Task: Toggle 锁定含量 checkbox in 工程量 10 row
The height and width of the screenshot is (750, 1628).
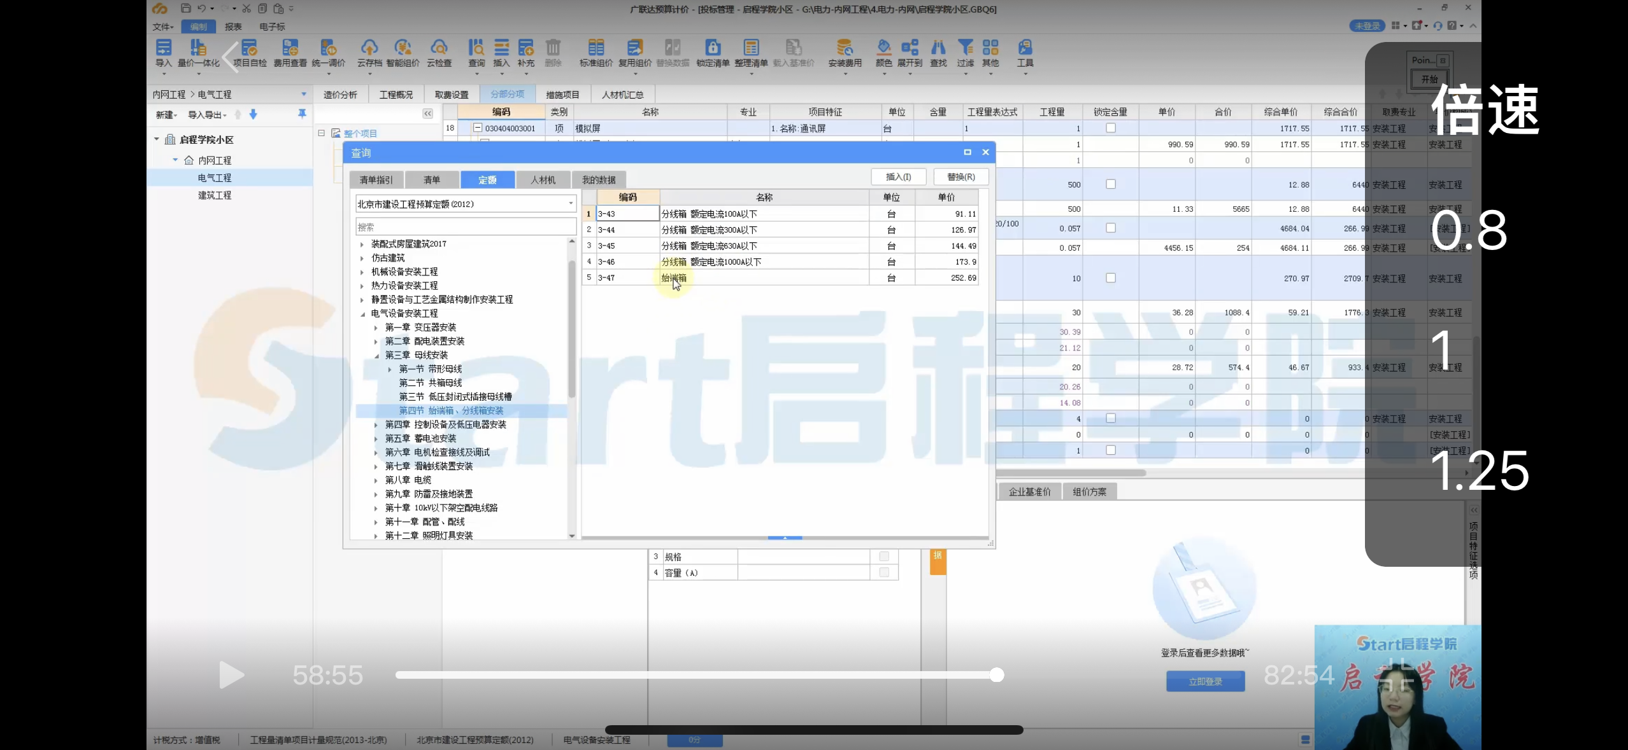Action: [1111, 278]
